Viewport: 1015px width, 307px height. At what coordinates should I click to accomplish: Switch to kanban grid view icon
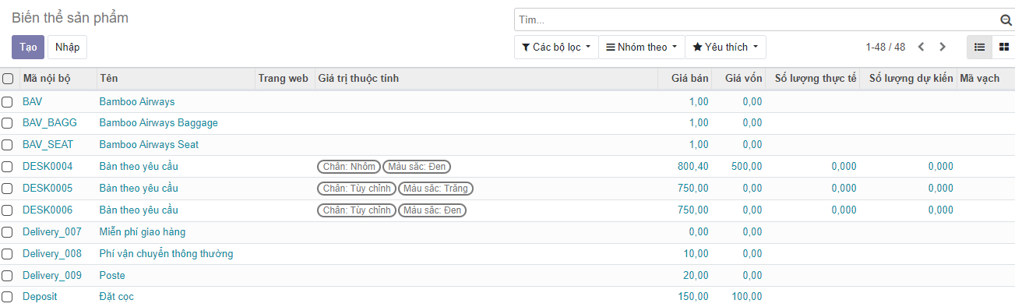[1004, 47]
